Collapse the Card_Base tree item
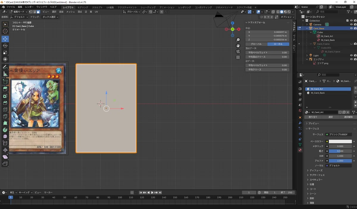Screen dimensions: 357x209 tap(307, 28)
